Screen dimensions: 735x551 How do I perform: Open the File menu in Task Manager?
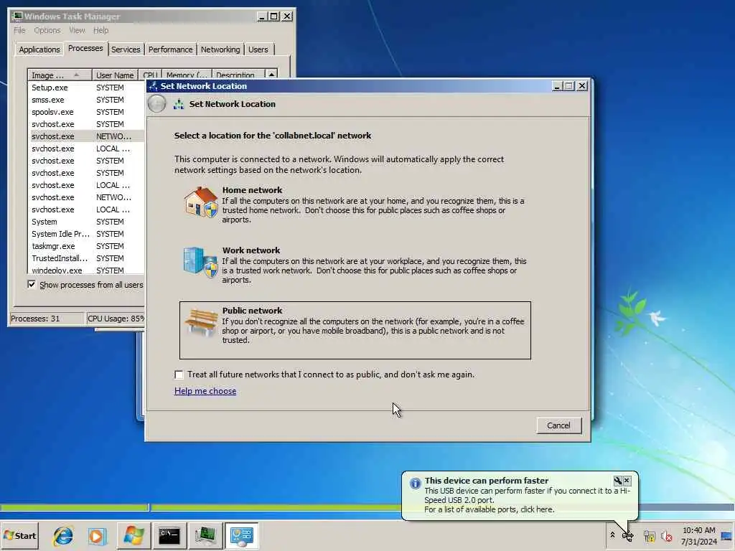pyautogui.click(x=19, y=30)
